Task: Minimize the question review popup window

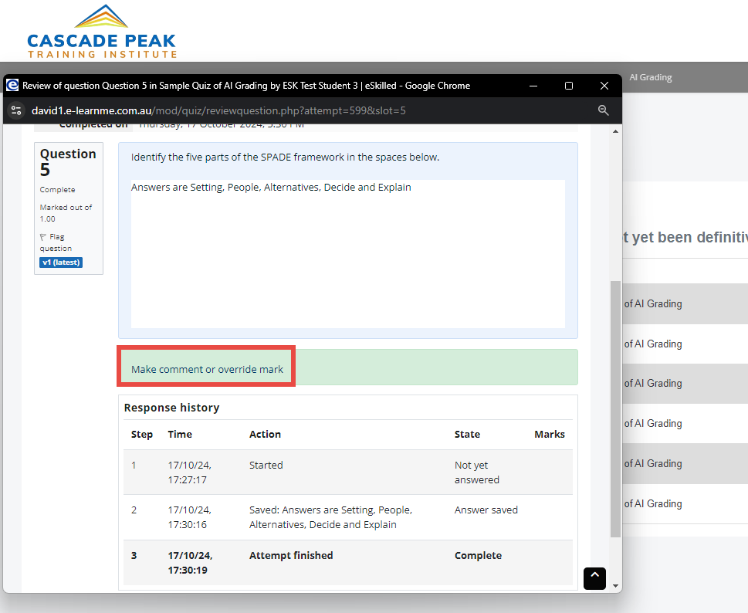Action: pyautogui.click(x=533, y=86)
